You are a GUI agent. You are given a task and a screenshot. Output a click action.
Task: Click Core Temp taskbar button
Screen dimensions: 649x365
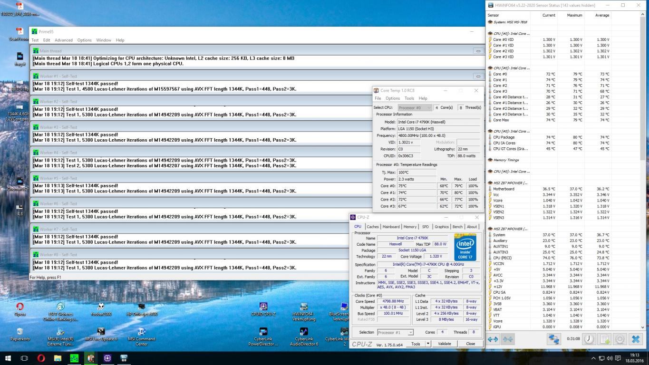point(90,358)
